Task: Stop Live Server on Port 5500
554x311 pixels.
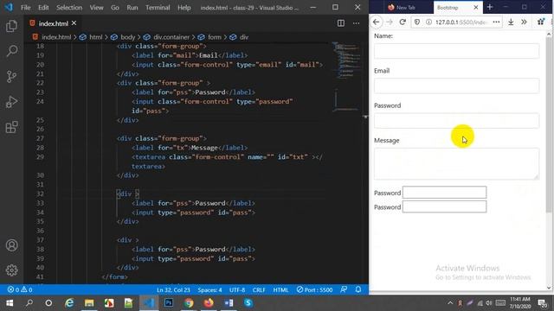Action: tap(314, 290)
